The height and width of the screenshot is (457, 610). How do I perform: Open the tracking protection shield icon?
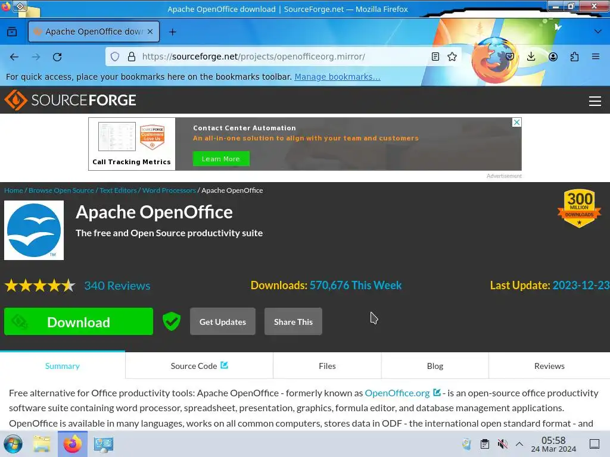click(115, 57)
